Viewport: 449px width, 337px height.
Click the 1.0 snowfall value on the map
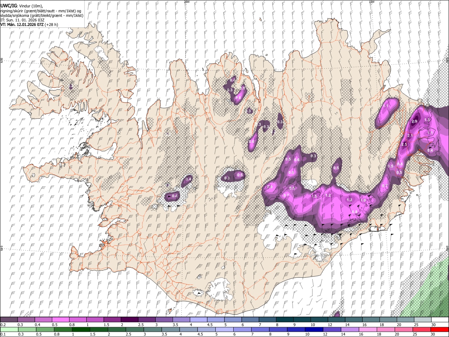tap(363, 200)
